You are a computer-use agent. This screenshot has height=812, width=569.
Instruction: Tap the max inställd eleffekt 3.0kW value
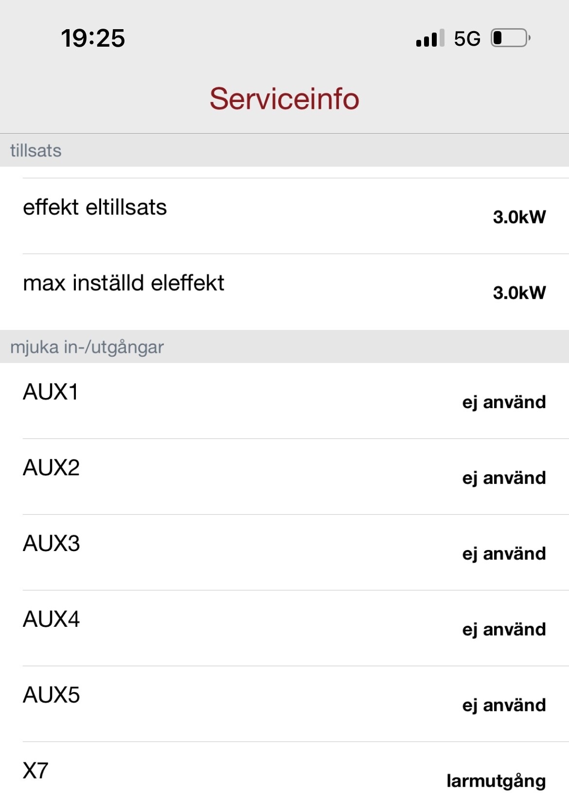click(x=519, y=293)
